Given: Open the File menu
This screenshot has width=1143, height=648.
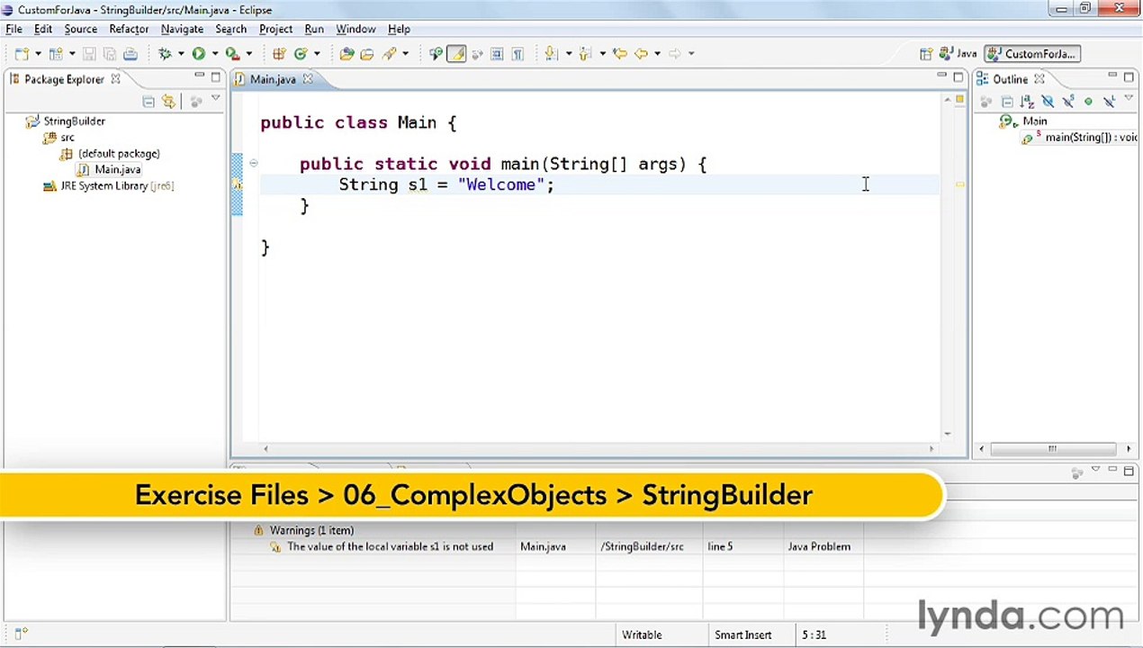Looking at the screenshot, I should (14, 29).
